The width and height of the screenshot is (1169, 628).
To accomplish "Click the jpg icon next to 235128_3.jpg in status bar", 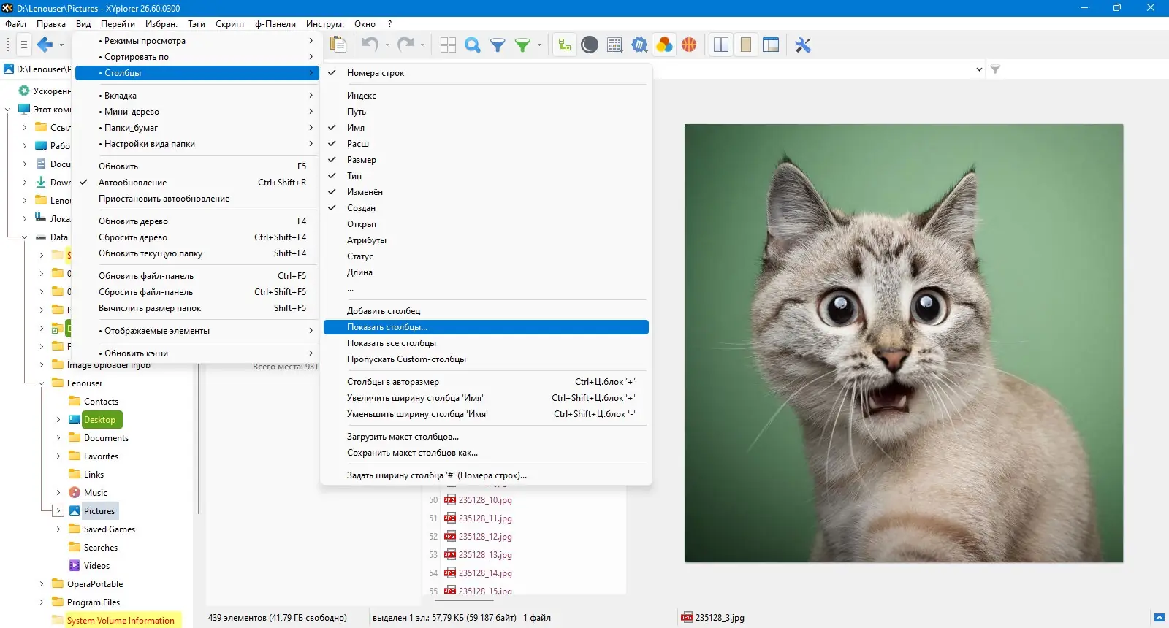I will point(687,617).
